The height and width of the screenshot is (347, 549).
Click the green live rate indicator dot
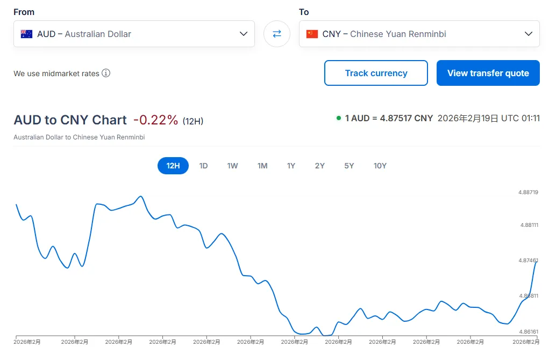[339, 118]
